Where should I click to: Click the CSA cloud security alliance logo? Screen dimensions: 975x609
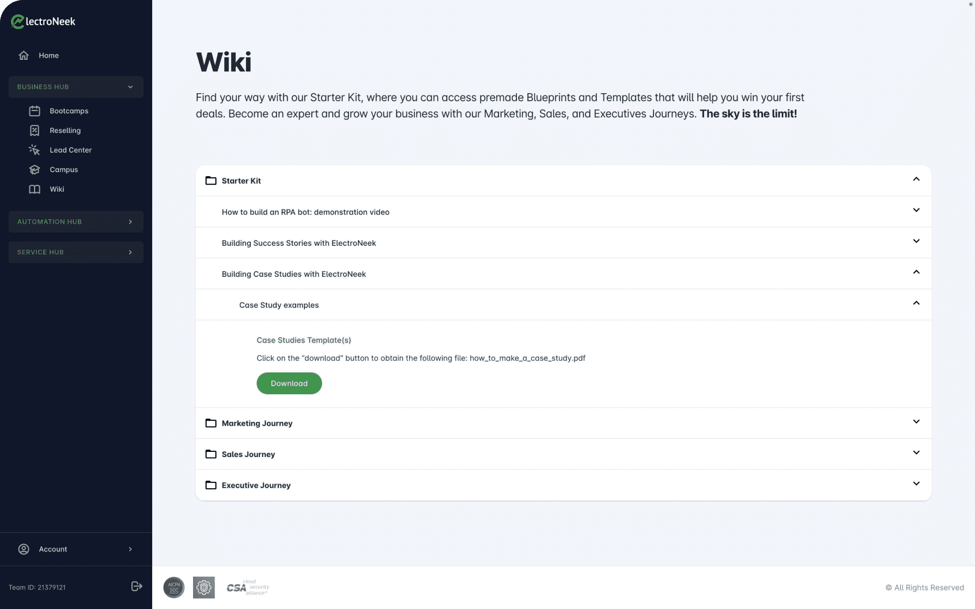click(x=248, y=587)
